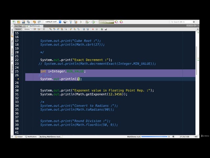Open the Output panel button
Screen dimensions: 210x158
19,137
